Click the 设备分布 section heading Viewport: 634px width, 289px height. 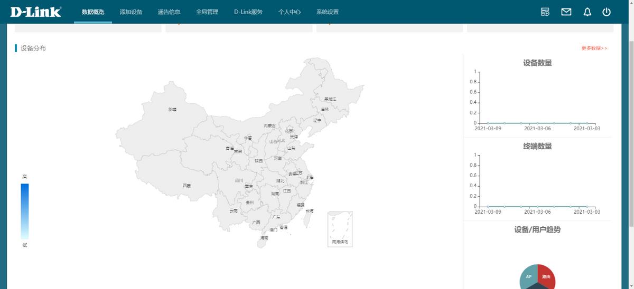tap(33, 48)
